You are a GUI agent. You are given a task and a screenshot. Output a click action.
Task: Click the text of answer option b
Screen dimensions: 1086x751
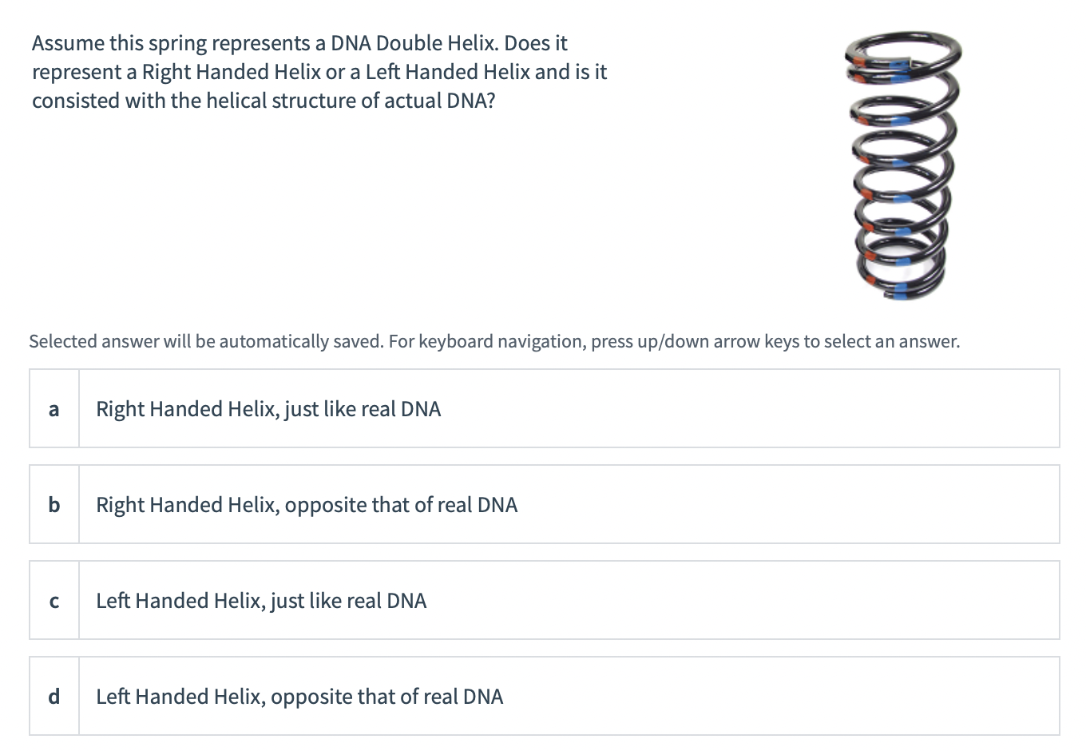tap(306, 504)
